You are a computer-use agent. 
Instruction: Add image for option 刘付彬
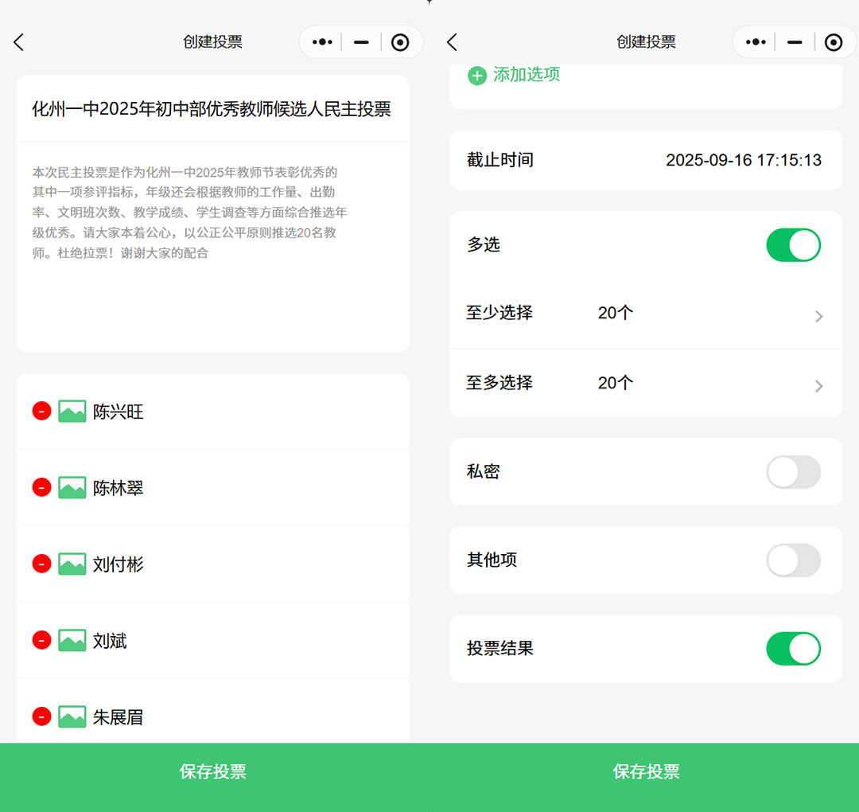(72, 564)
